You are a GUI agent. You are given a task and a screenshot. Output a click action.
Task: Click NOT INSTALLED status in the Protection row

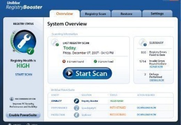[118, 115]
